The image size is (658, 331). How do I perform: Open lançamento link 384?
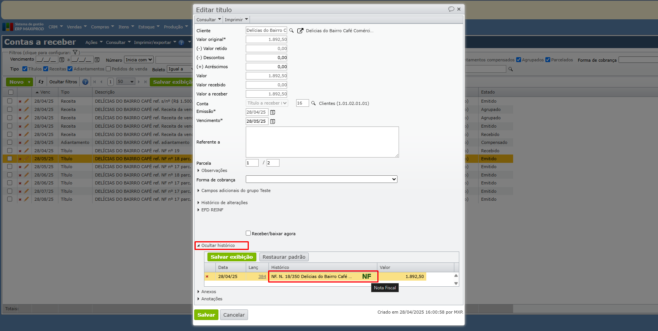262,276
